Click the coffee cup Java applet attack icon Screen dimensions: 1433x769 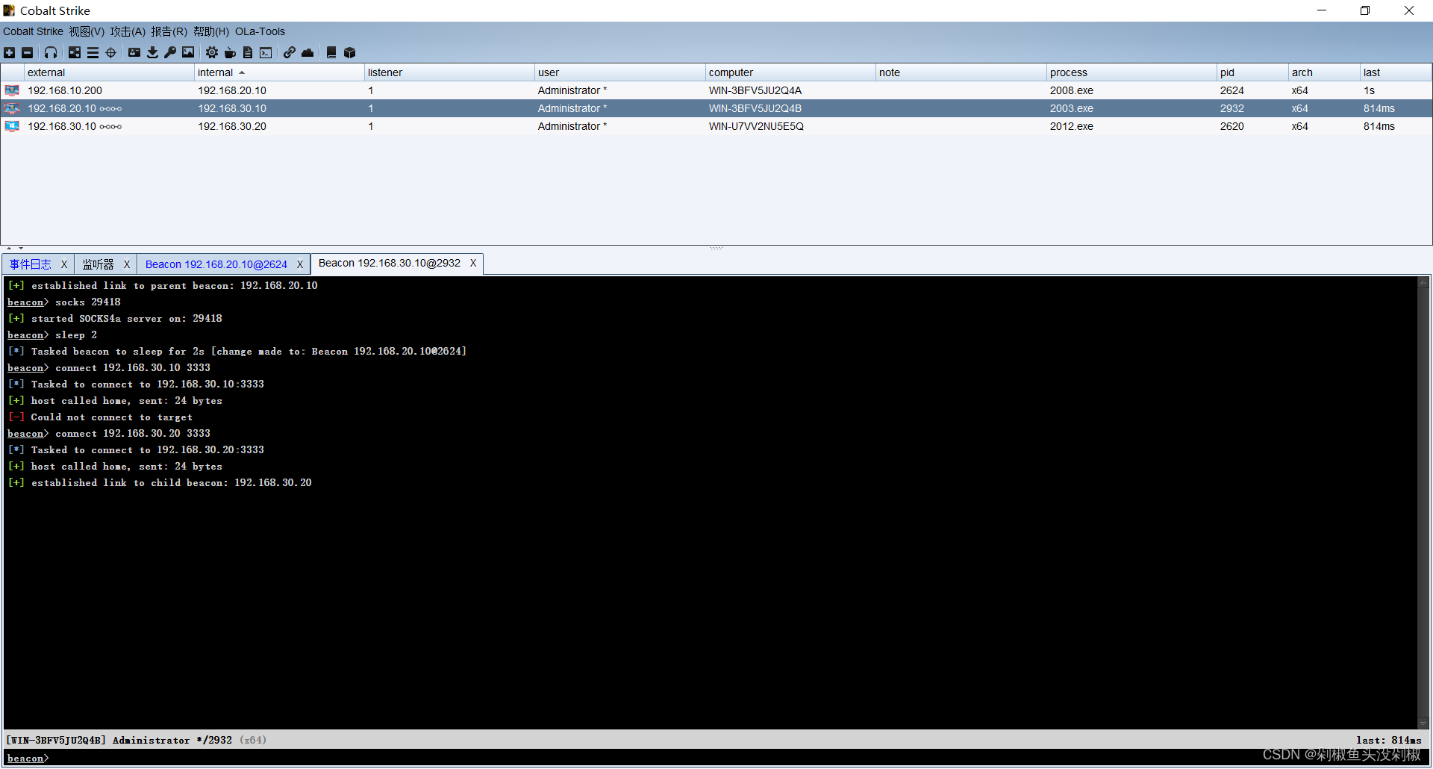(x=230, y=52)
